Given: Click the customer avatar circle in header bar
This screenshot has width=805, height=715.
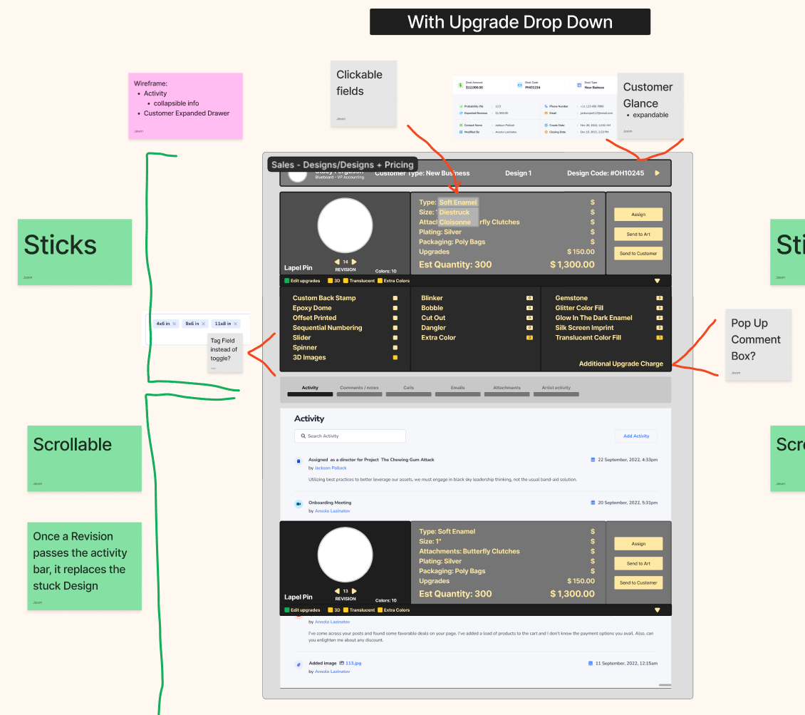Looking at the screenshot, I should tap(298, 175).
